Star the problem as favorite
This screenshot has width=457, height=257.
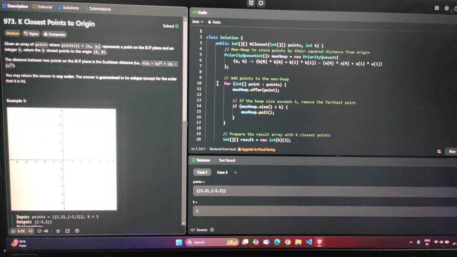click(58, 231)
